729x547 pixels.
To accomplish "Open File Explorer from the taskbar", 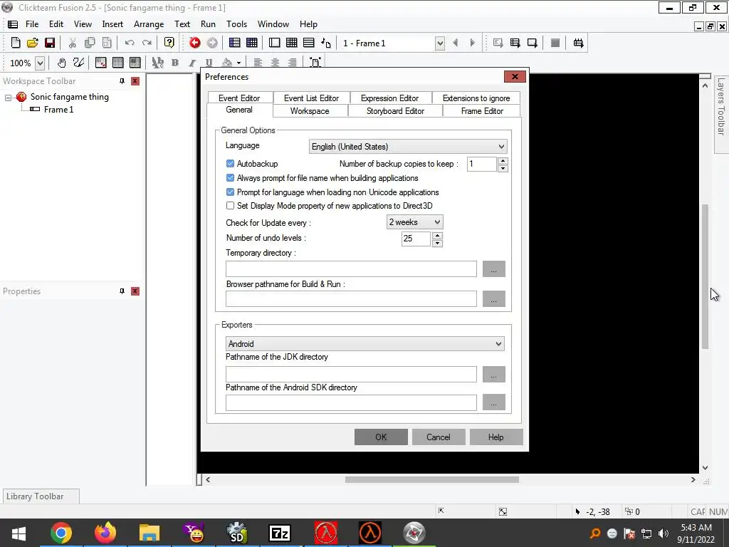I will pos(150,533).
